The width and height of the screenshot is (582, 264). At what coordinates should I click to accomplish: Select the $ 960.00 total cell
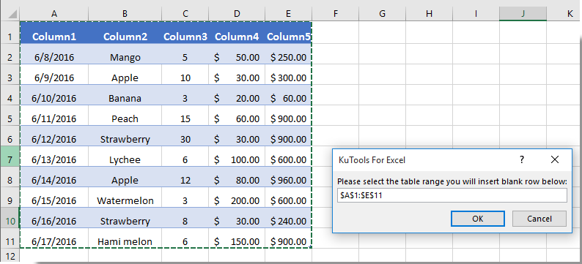(x=288, y=177)
